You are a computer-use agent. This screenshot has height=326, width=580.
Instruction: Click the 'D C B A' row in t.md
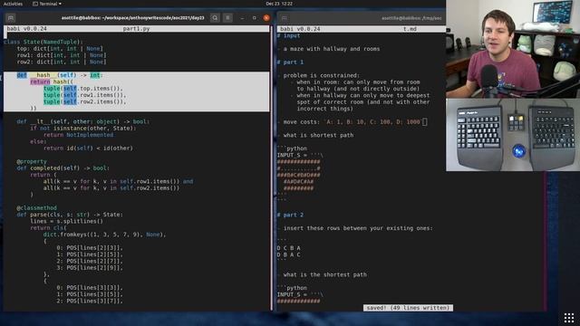click(x=288, y=248)
